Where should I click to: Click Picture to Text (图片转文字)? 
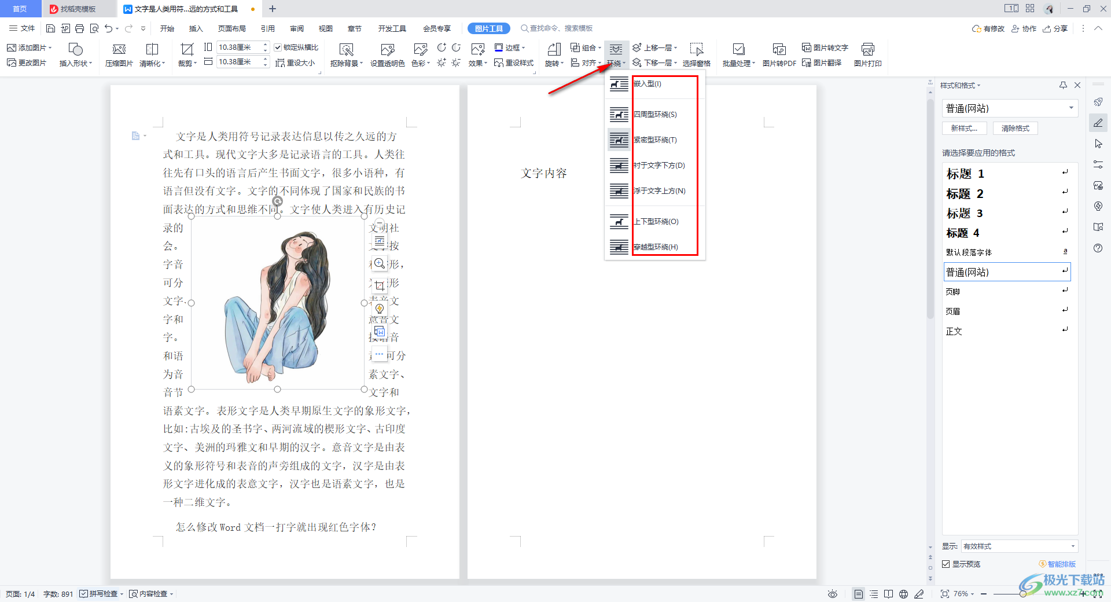pos(825,47)
